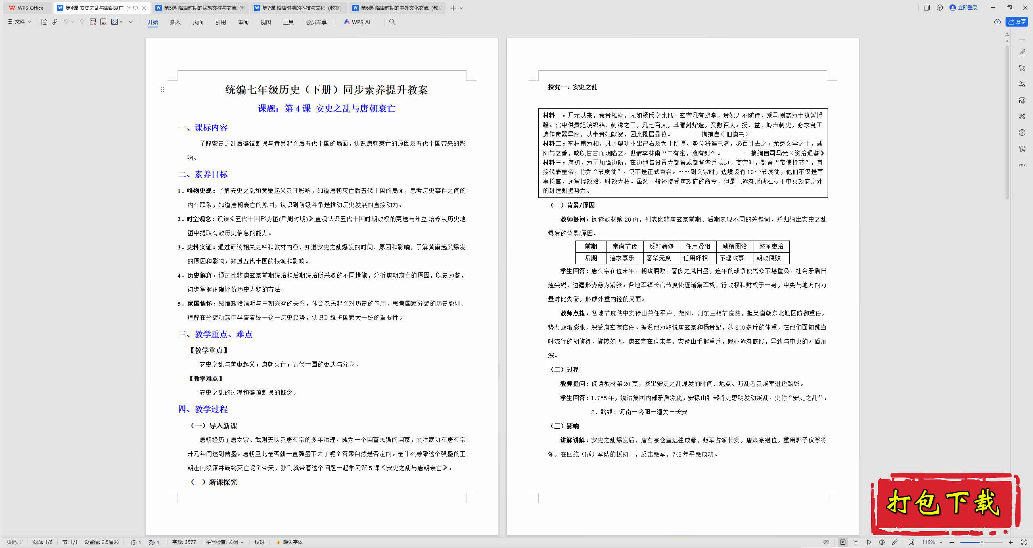Image resolution: width=1033 pixels, height=548 pixels.
Task: Click the export to PDF icon beside redo
Action: coord(93,22)
